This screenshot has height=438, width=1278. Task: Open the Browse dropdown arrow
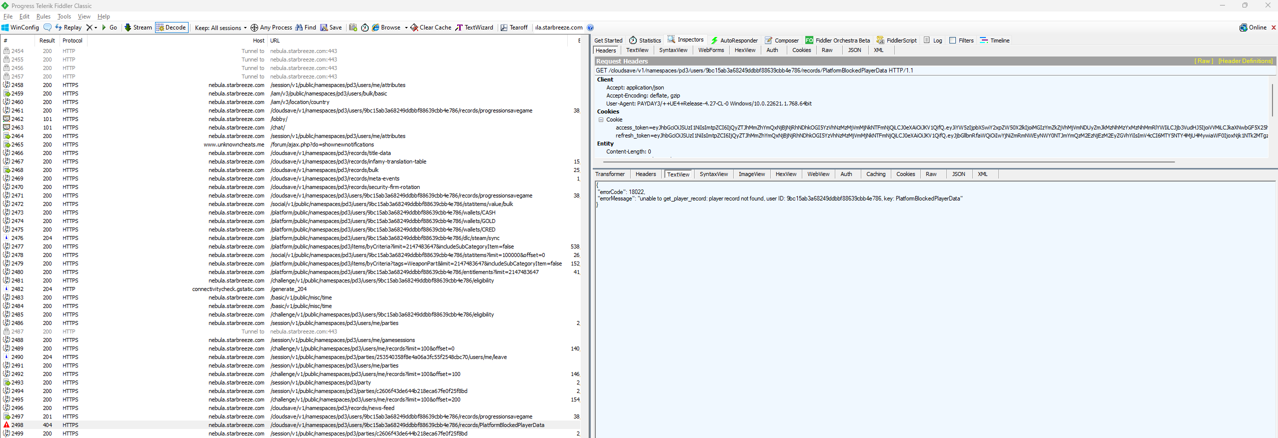[x=406, y=27]
